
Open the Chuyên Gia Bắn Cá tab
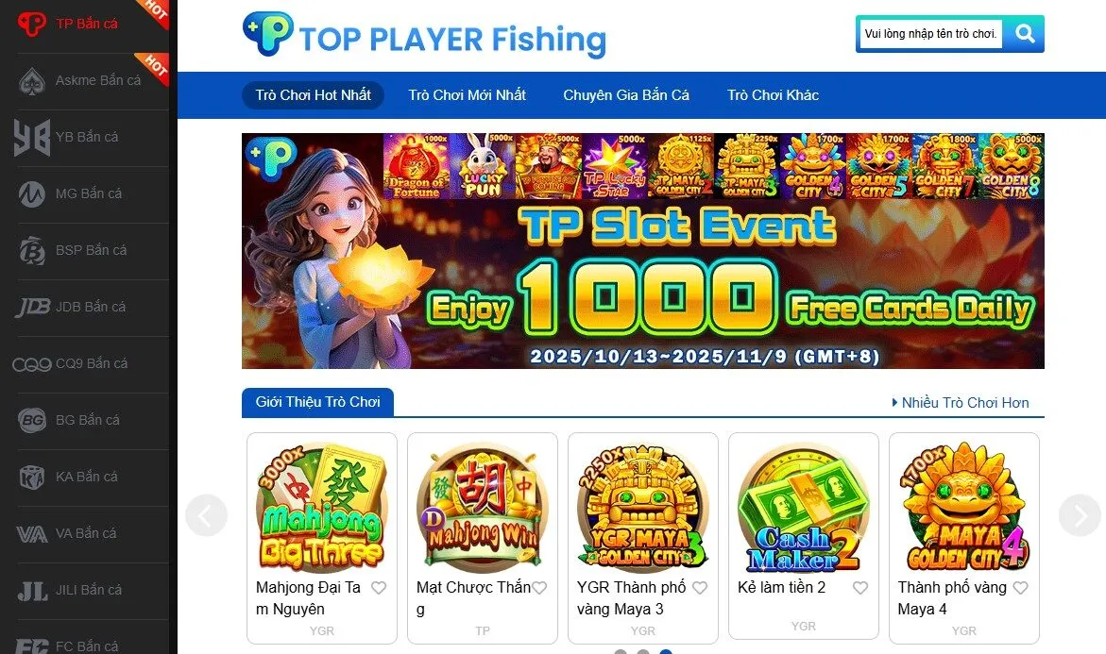626,95
